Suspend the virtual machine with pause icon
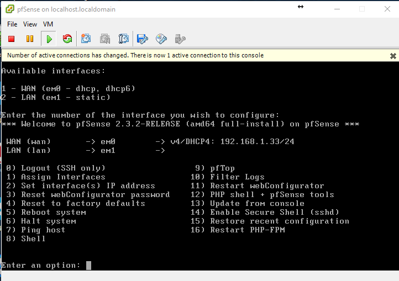399x281 pixels. point(30,39)
